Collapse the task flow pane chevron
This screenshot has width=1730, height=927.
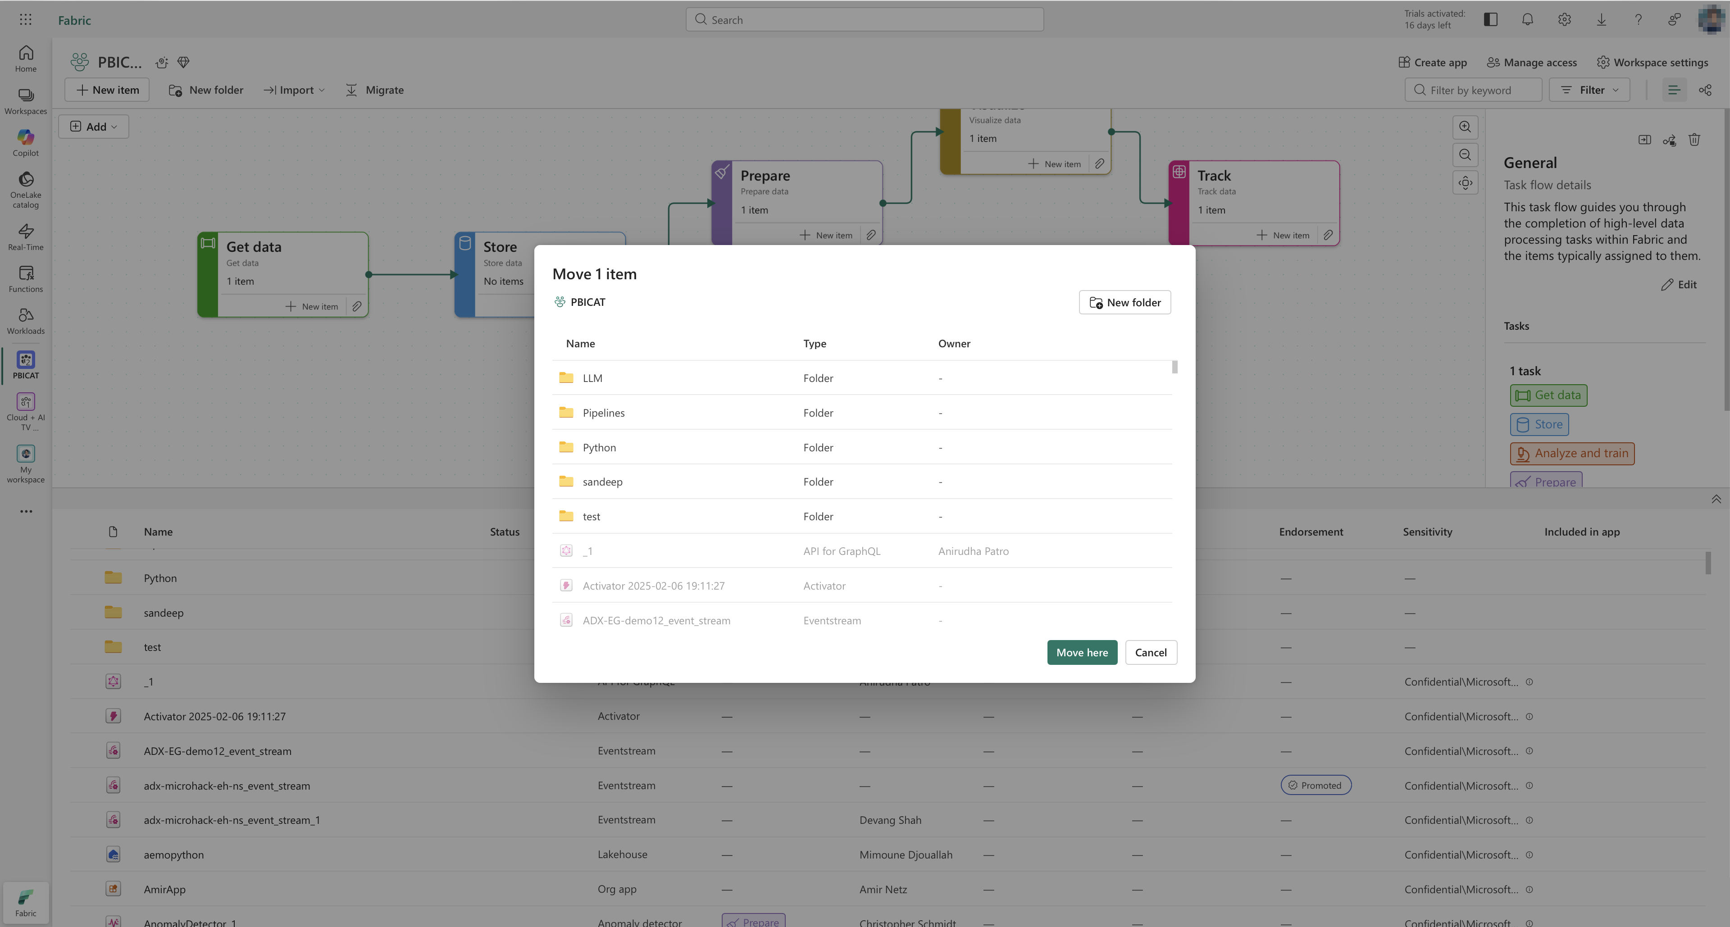tap(1715, 499)
